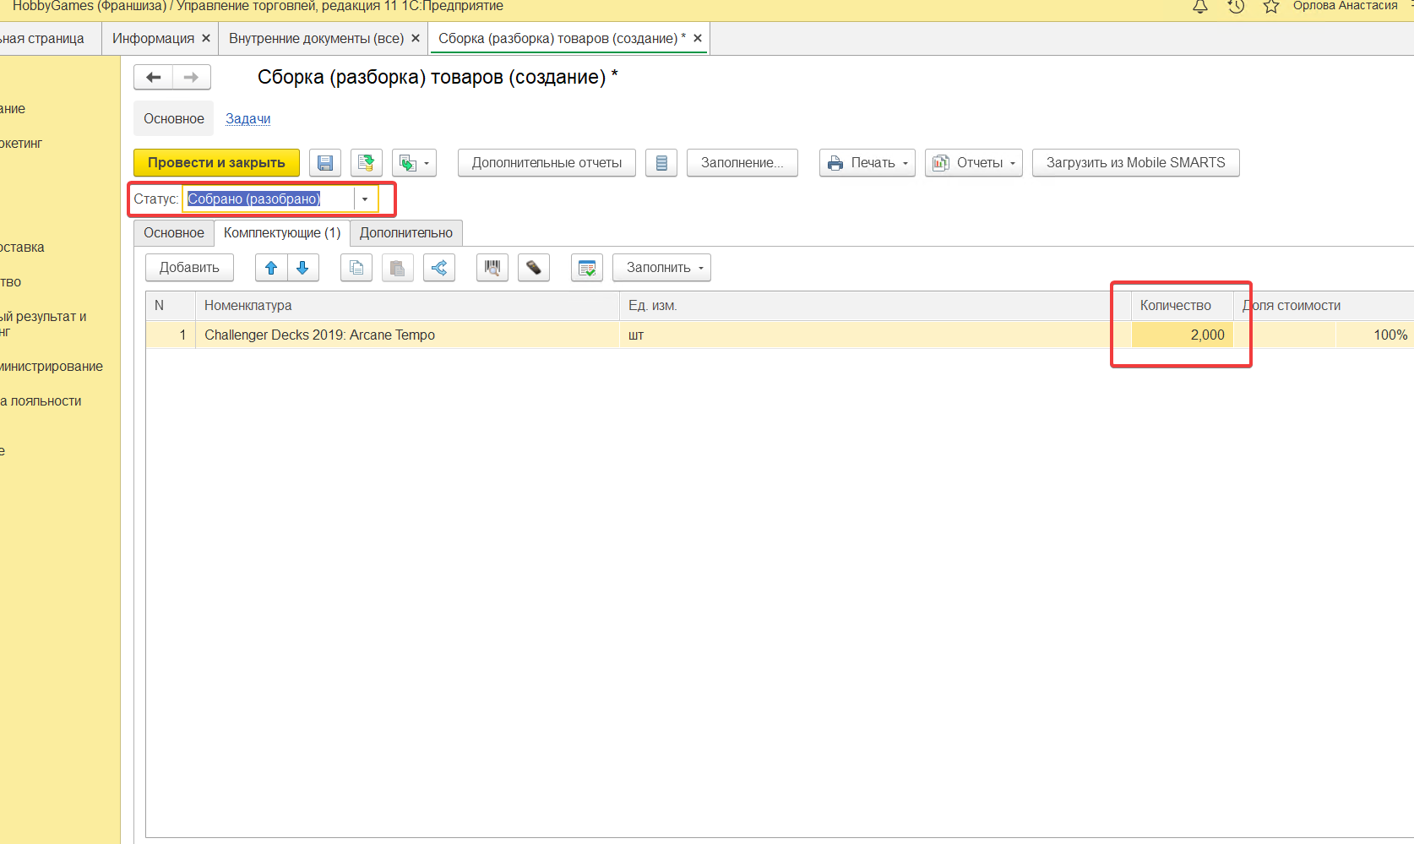This screenshot has width=1414, height=844.
Task: Click Провести и закрыть button
Action: 216,163
